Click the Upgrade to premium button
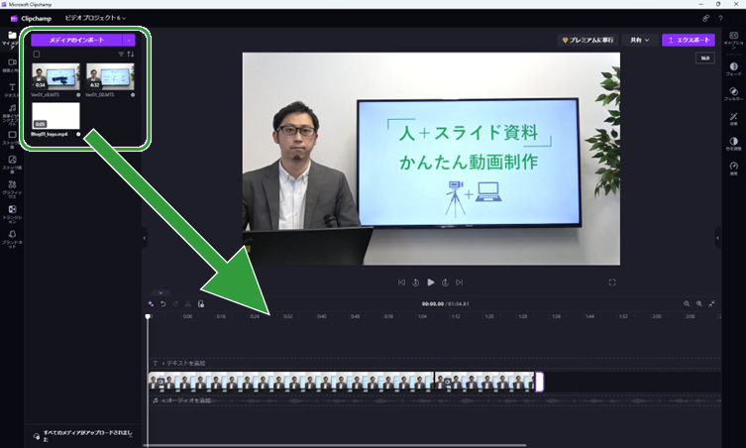This screenshot has height=448, width=746. pyautogui.click(x=587, y=40)
